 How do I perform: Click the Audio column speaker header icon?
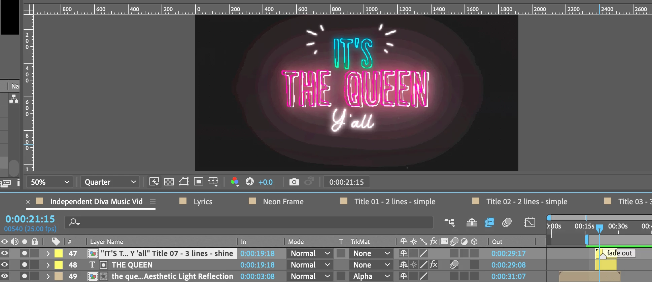14,242
